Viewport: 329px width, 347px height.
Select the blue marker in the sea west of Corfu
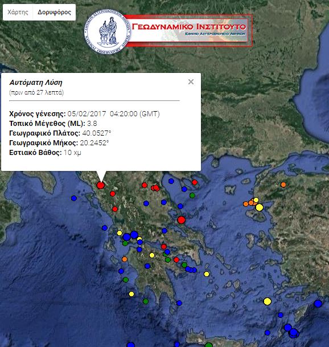74,198
